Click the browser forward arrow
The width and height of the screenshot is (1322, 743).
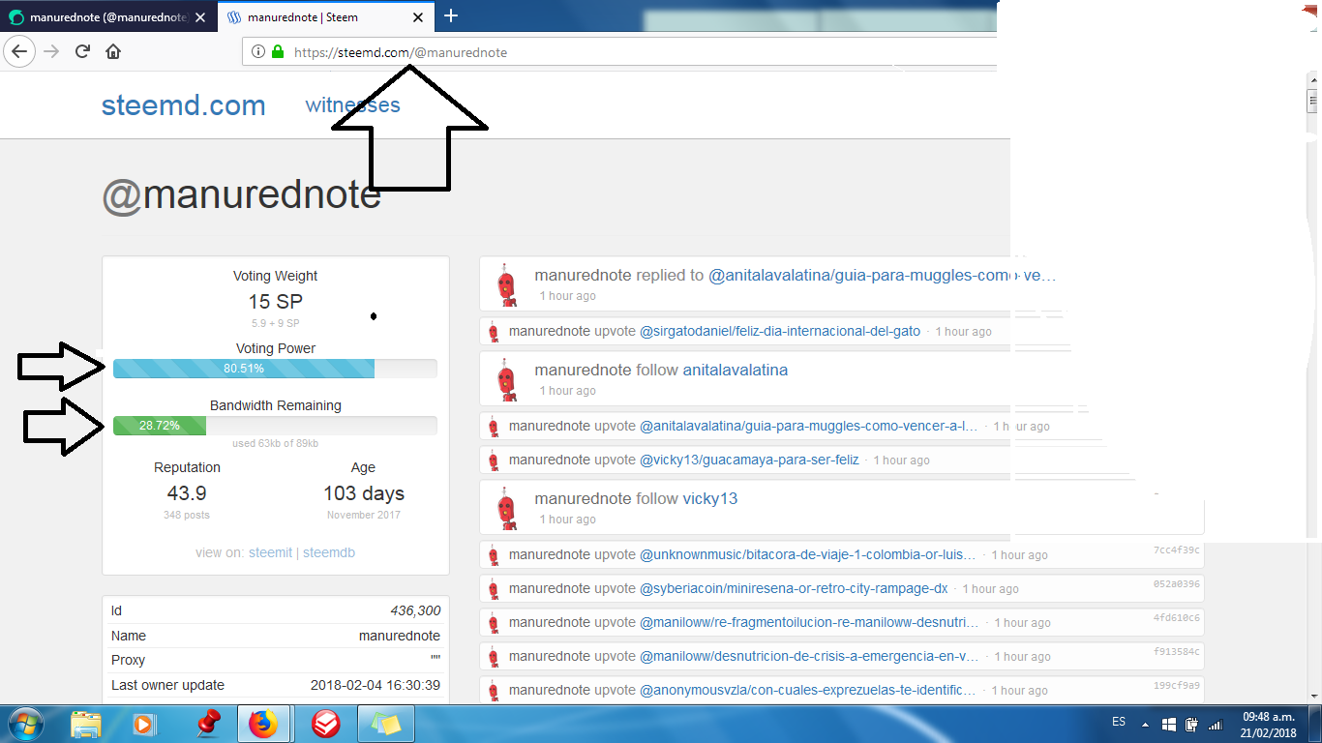point(52,51)
